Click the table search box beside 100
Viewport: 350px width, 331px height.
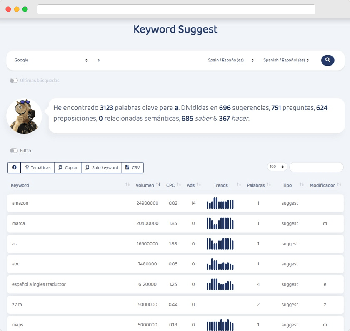point(316,167)
